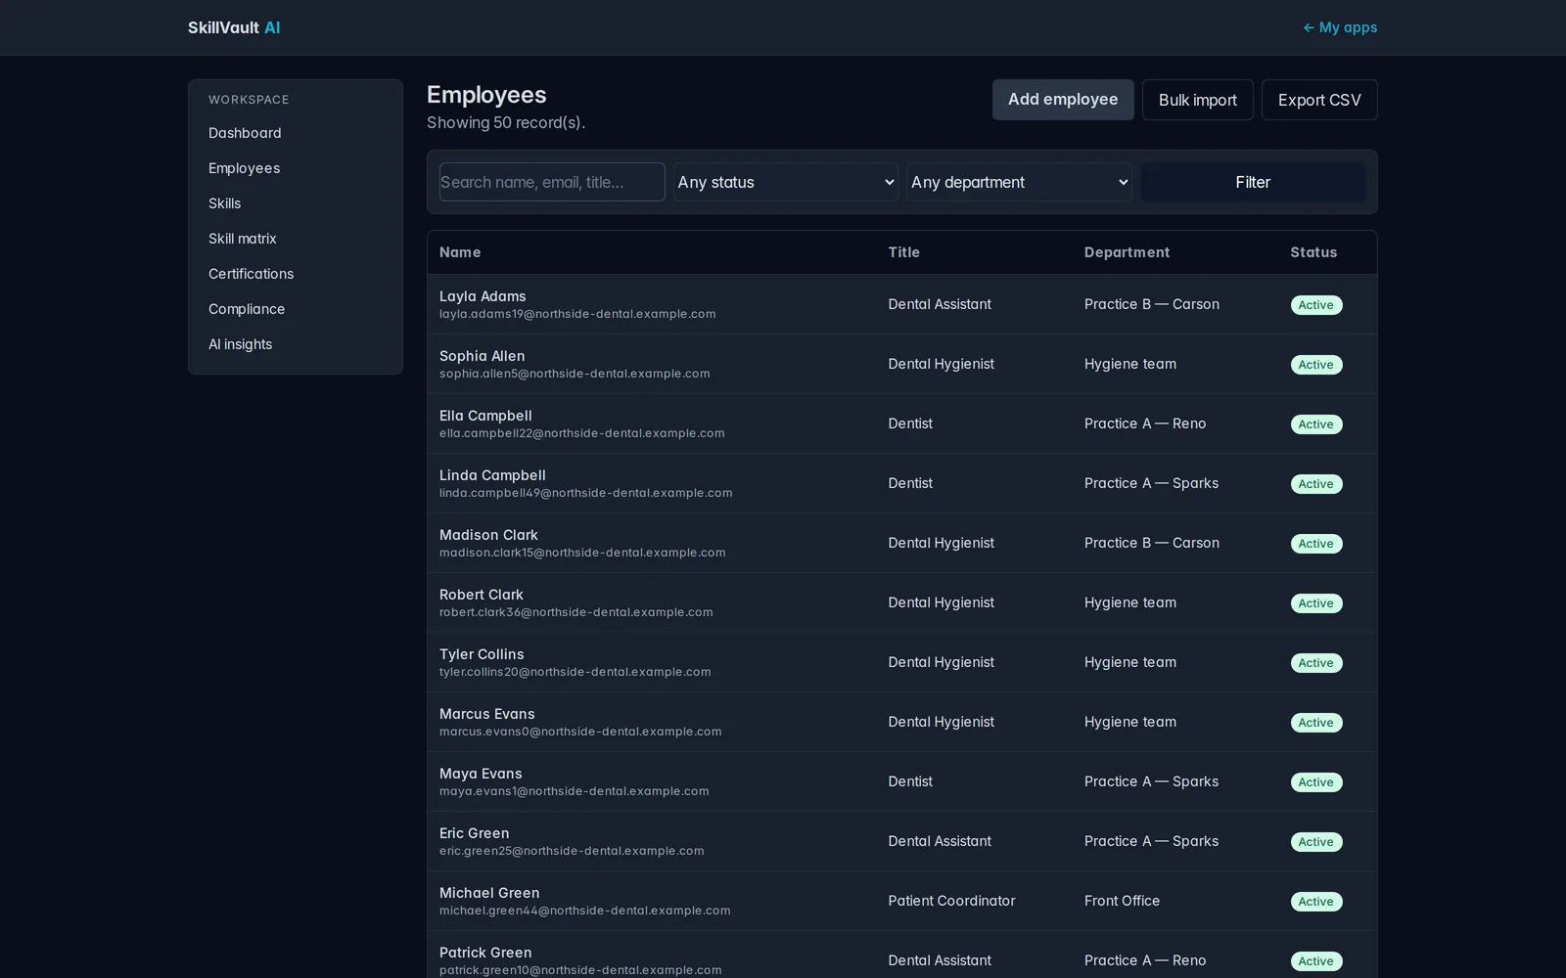Click sophia.allen5 email address
The image size is (1566, 978).
coord(575,374)
